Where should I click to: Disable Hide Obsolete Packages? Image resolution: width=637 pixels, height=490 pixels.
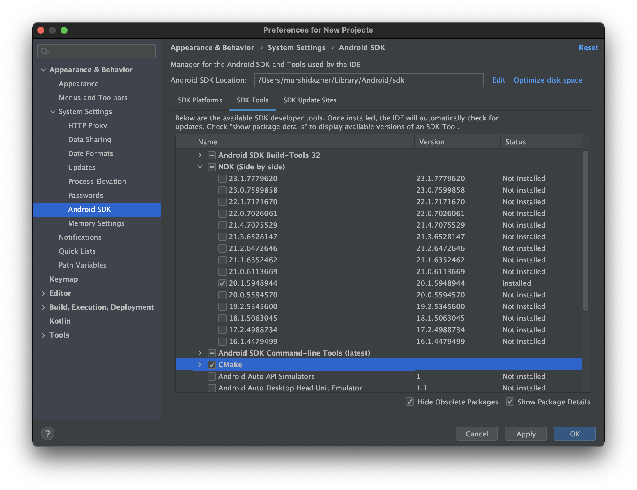(410, 402)
